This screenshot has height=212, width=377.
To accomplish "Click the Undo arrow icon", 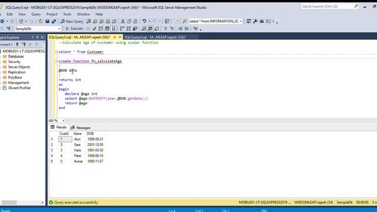I will [x=144, y=21].
